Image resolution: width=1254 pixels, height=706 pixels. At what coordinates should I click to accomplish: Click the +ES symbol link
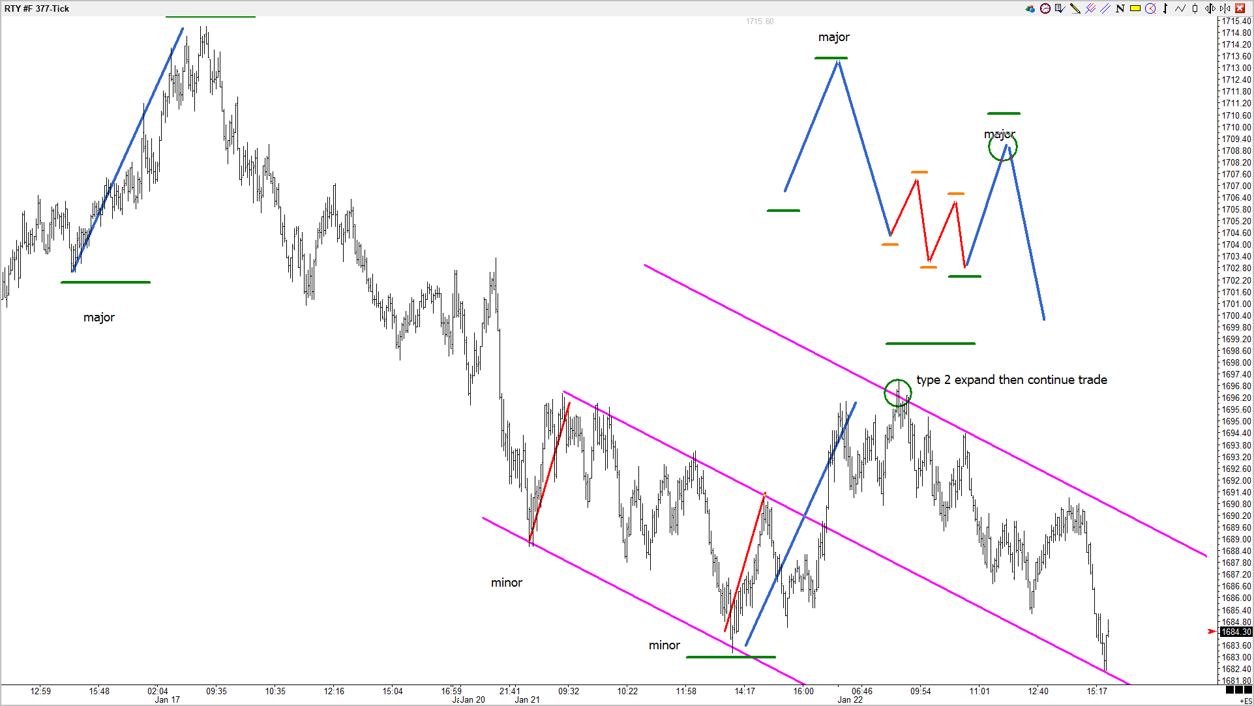coord(1245,701)
